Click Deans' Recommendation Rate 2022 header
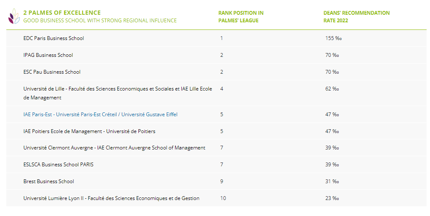The height and width of the screenshot is (216, 430). pos(356,17)
